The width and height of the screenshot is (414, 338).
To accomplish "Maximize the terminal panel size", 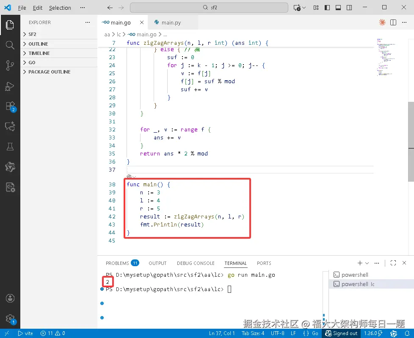I will [393, 263].
